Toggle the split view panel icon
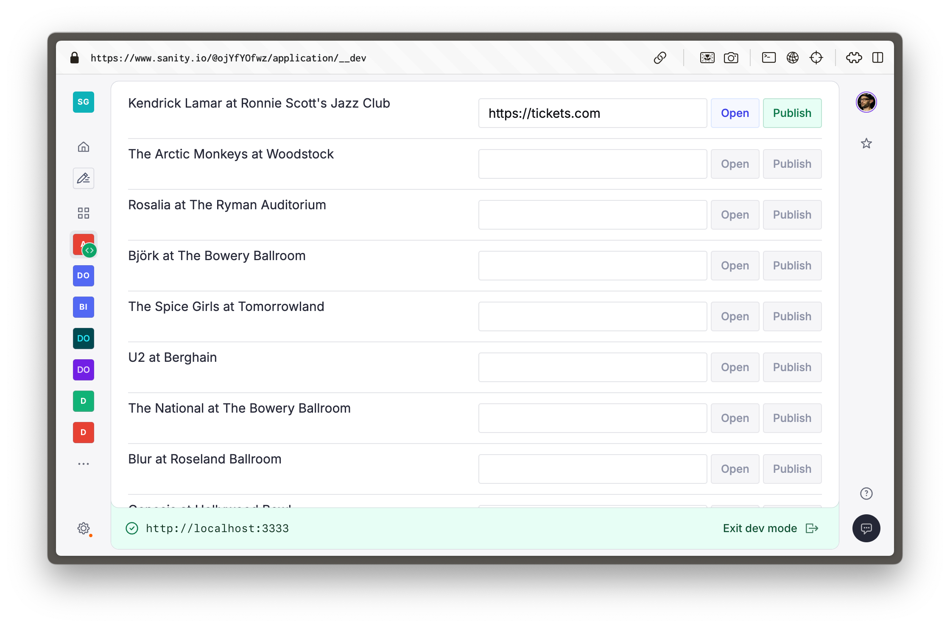Screen dimensions: 950x627 pyautogui.click(x=877, y=58)
